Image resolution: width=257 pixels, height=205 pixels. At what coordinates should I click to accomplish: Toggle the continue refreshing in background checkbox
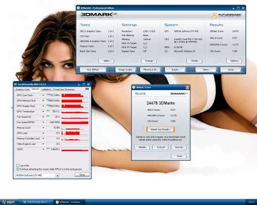point(17,169)
